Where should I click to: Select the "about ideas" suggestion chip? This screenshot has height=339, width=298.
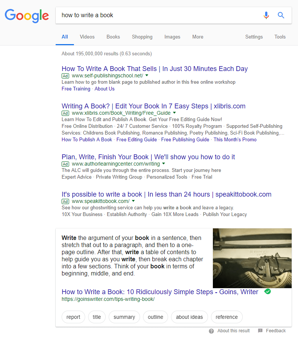[189, 317]
